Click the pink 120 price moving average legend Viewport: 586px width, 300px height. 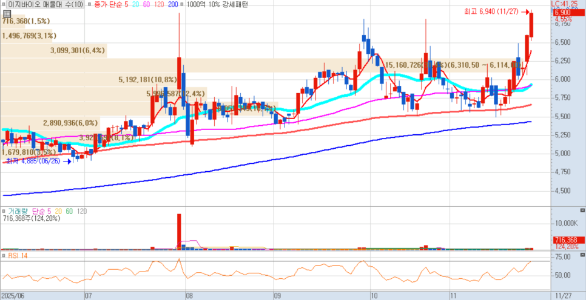[158, 4]
